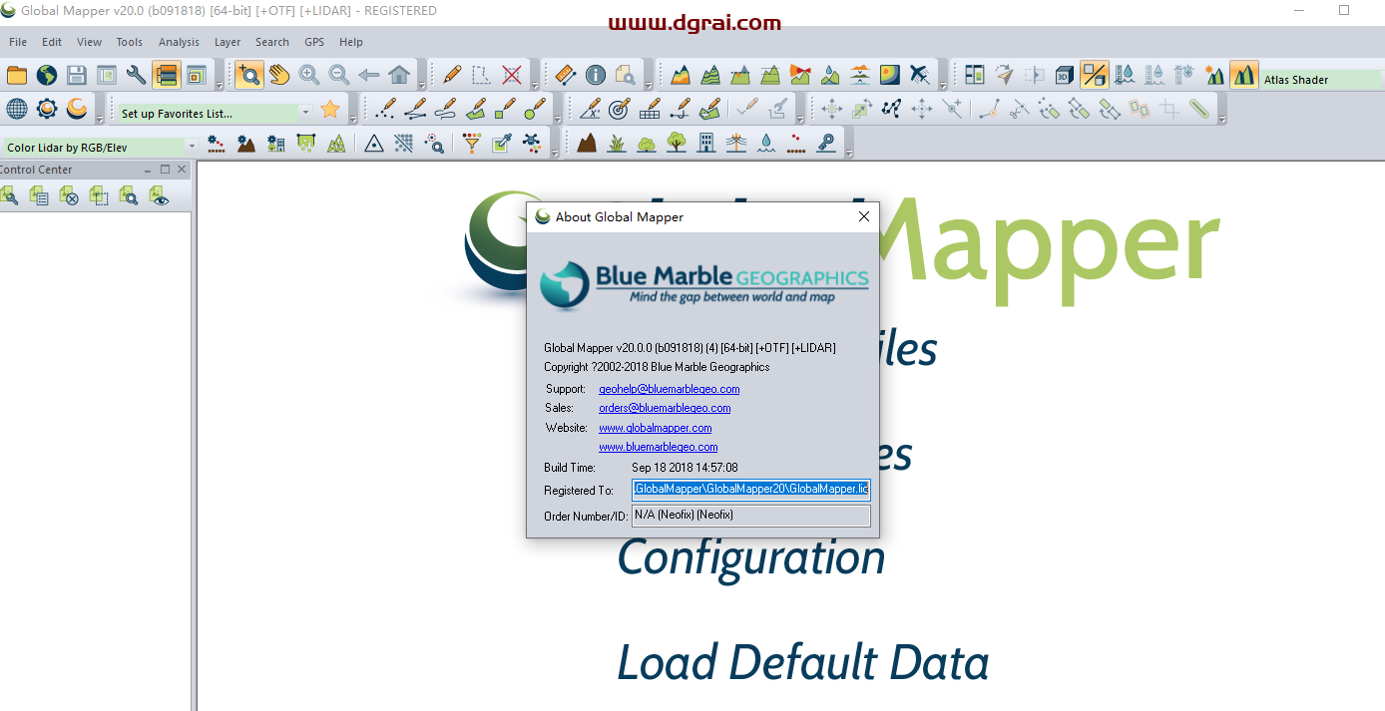The height and width of the screenshot is (711, 1385).
Task: Click the Open Data Files folder icon
Action: click(17, 75)
